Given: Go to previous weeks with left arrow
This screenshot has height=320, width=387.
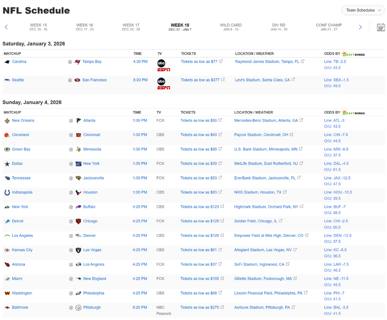Looking at the screenshot, I should click(x=6, y=27).
